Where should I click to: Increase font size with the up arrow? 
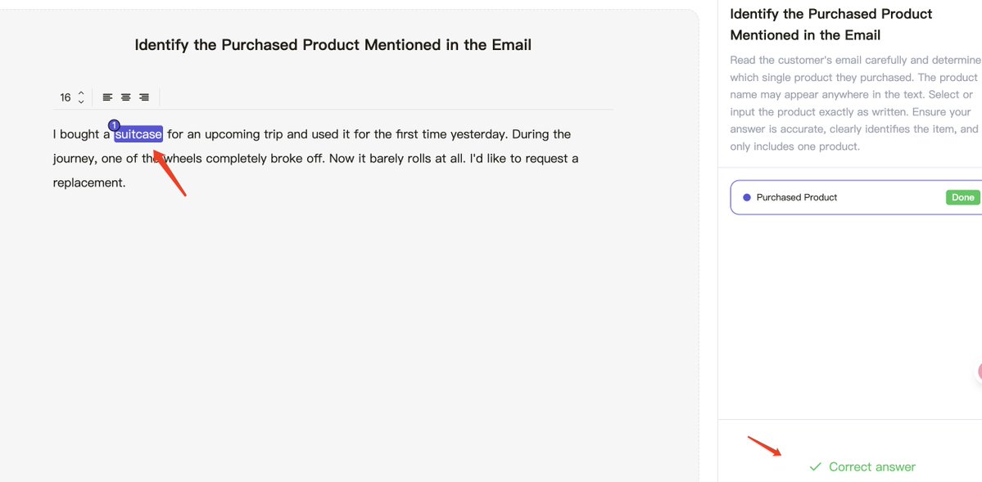click(x=81, y=93)
